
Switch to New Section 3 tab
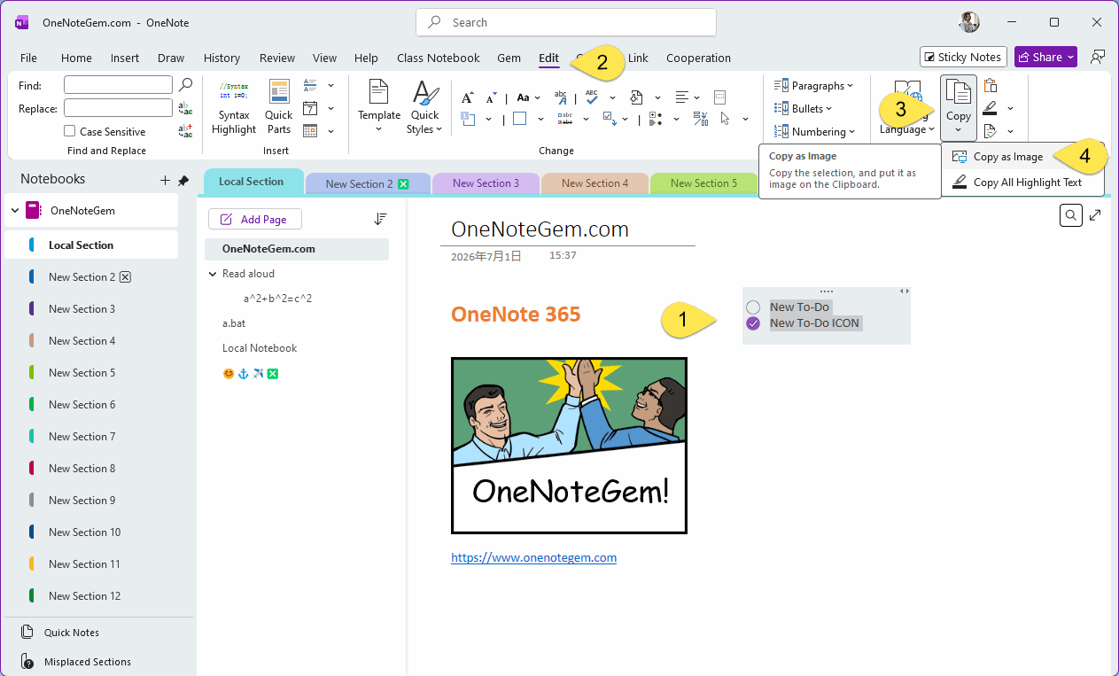point(486,183)
